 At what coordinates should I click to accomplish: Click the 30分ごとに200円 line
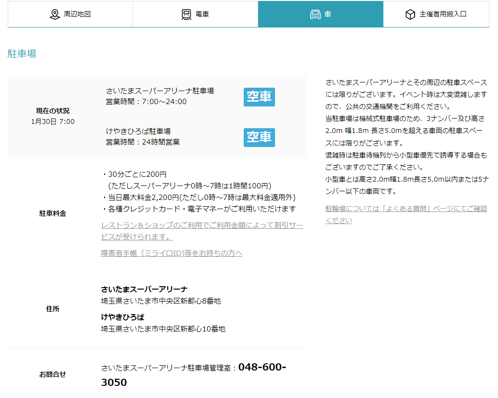coord(134,174)
